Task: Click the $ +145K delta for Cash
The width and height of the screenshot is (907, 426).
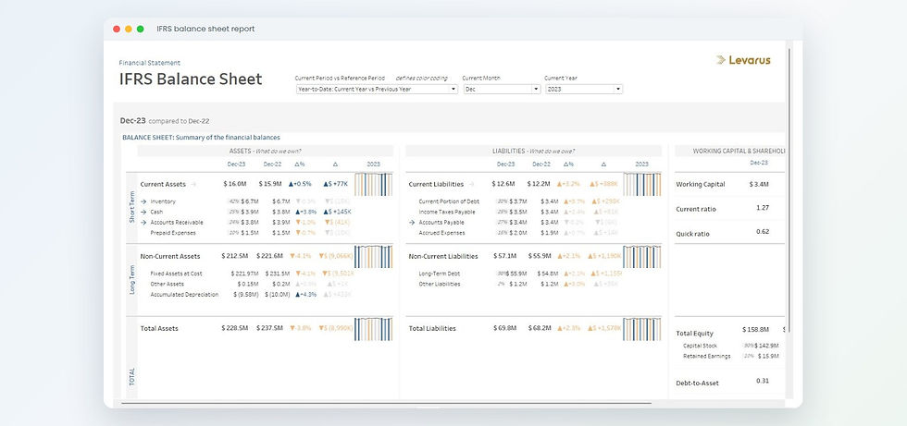Action: 337,212
